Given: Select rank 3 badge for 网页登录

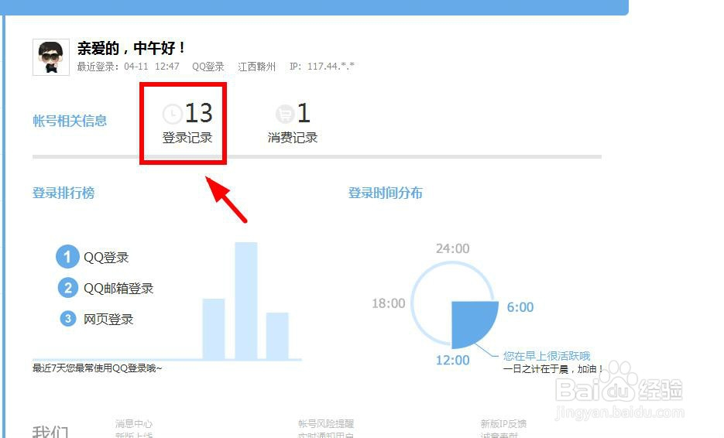Looking at the screenshot, I should tap(68, 319).
